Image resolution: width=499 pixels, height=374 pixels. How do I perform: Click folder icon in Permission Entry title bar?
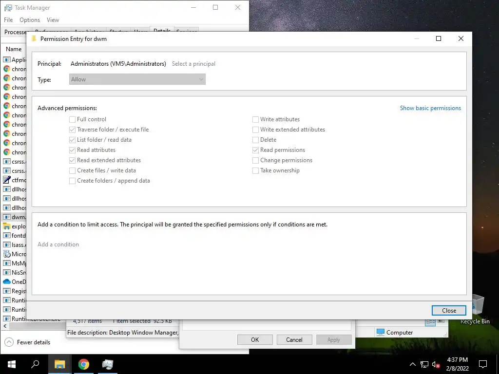pos(34,39)
